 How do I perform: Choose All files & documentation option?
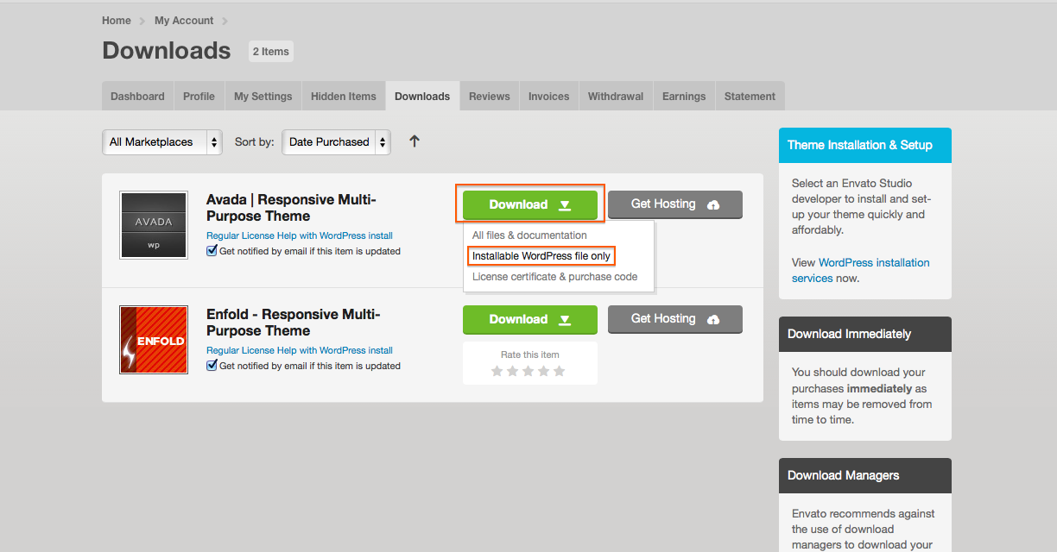[529, 235]
